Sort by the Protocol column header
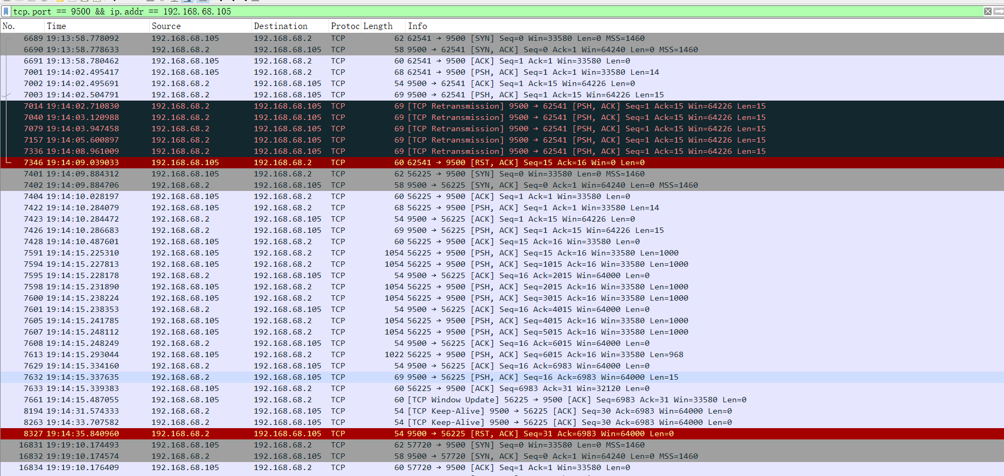Viewport: 1004px width, 476px height. [x=345, y=26]
